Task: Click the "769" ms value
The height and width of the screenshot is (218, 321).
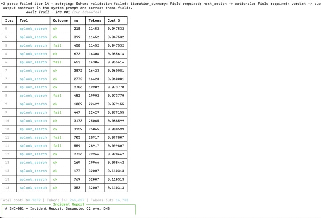Action: [77, 179]
